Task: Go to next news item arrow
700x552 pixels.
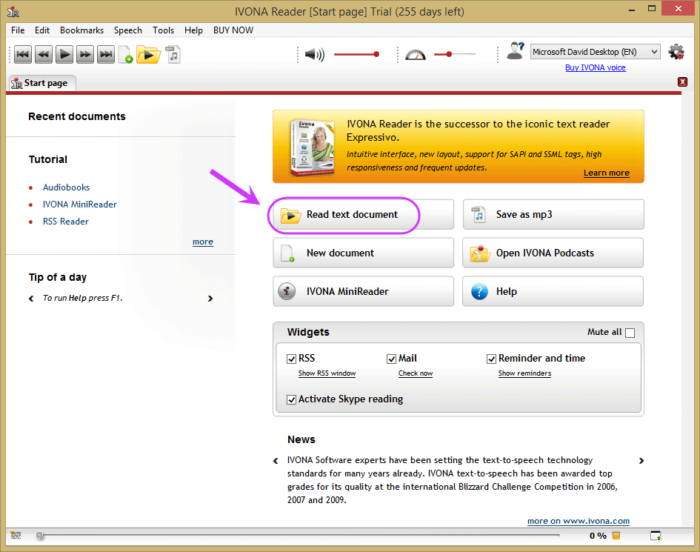Action: (641, 460)
